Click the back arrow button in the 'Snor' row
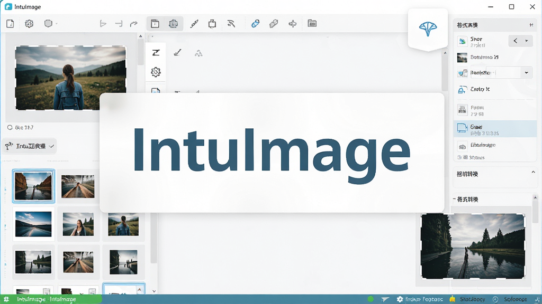This screenshot has width=542, height=304. [x=516, y=41]
